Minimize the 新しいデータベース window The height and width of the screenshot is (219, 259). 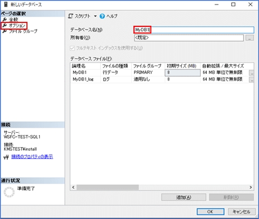coord(216,4)
